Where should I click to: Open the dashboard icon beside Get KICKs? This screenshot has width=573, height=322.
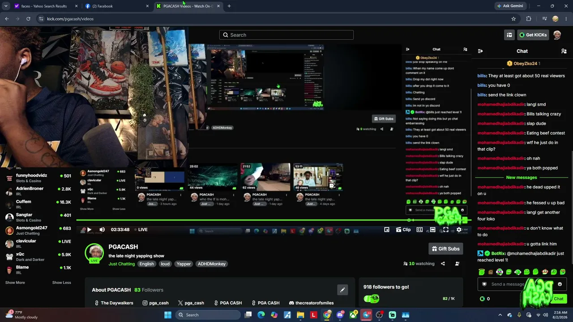[509, 35]
